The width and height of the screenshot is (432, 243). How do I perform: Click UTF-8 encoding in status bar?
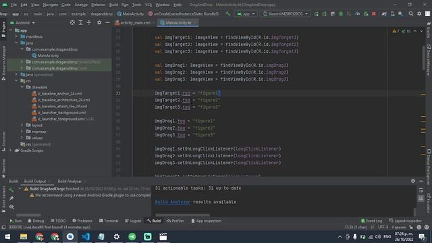pyautogui.click(x=383, y=227)
